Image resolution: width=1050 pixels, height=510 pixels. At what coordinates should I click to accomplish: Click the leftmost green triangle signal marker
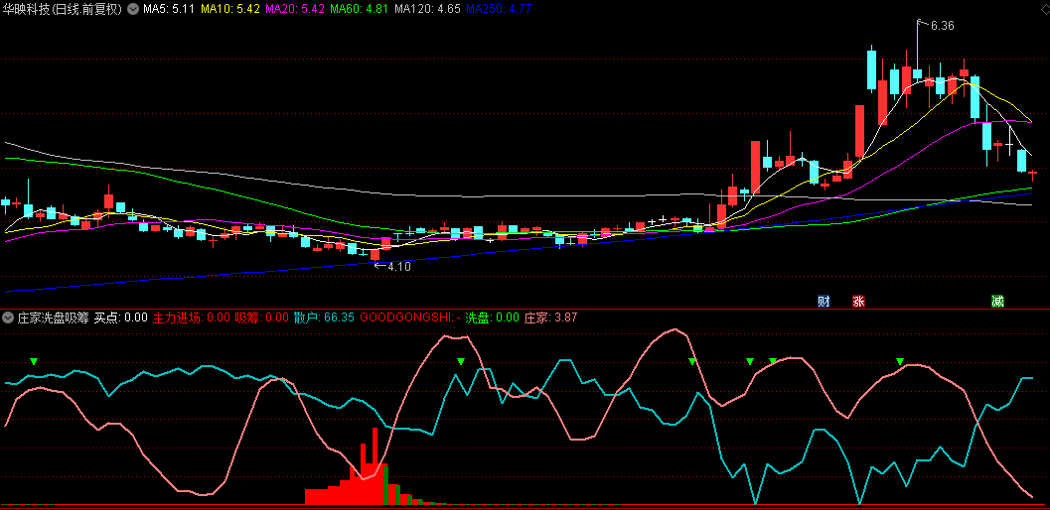click(34, 362)
